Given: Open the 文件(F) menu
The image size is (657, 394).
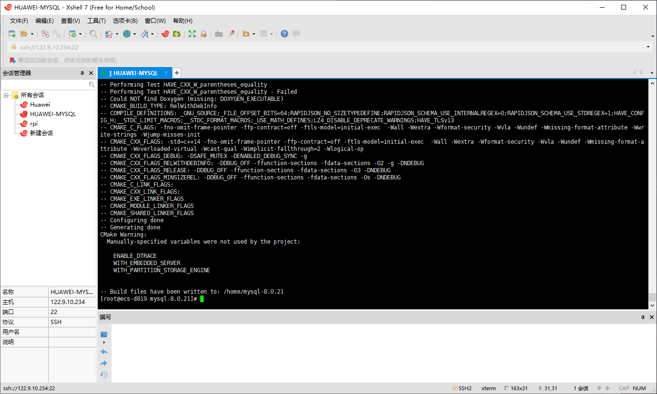Looking at the screenshot, I should tap(19, 21).
